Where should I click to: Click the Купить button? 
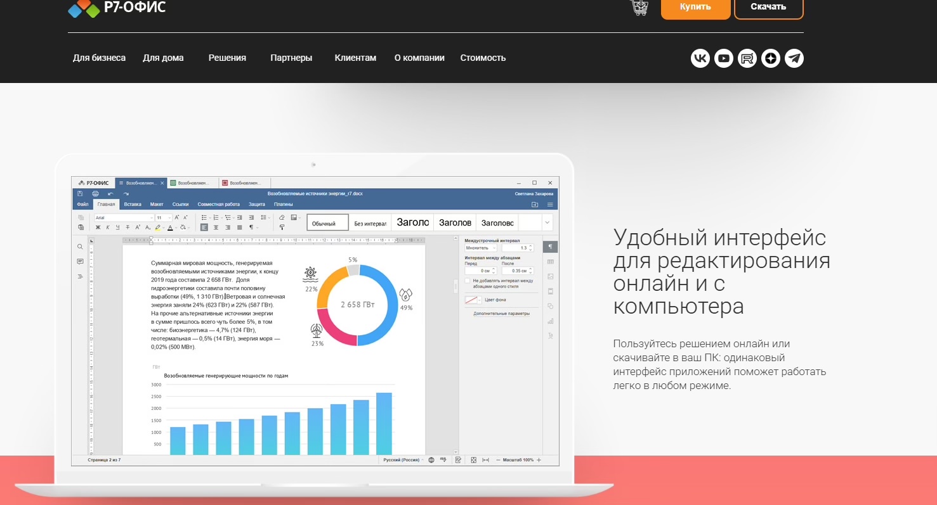tap(696, 7)
